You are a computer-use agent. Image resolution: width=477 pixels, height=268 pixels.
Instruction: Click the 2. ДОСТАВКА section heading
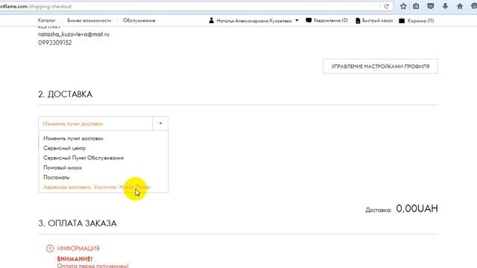coord(65,95)
